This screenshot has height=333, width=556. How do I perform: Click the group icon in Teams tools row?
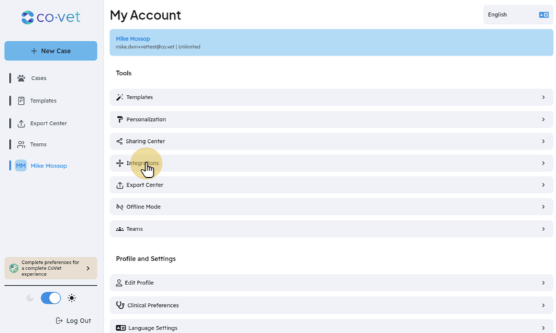click(x=120, y=229)
